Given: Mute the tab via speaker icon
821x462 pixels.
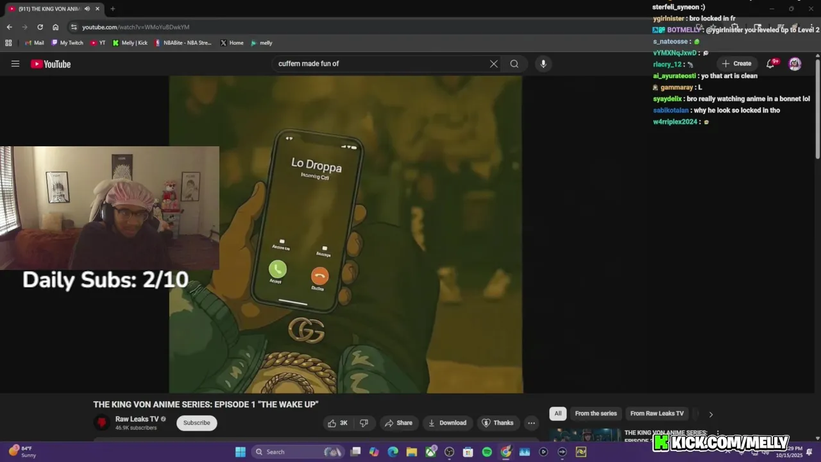Looking at the screenshot, I should point(87,9).
